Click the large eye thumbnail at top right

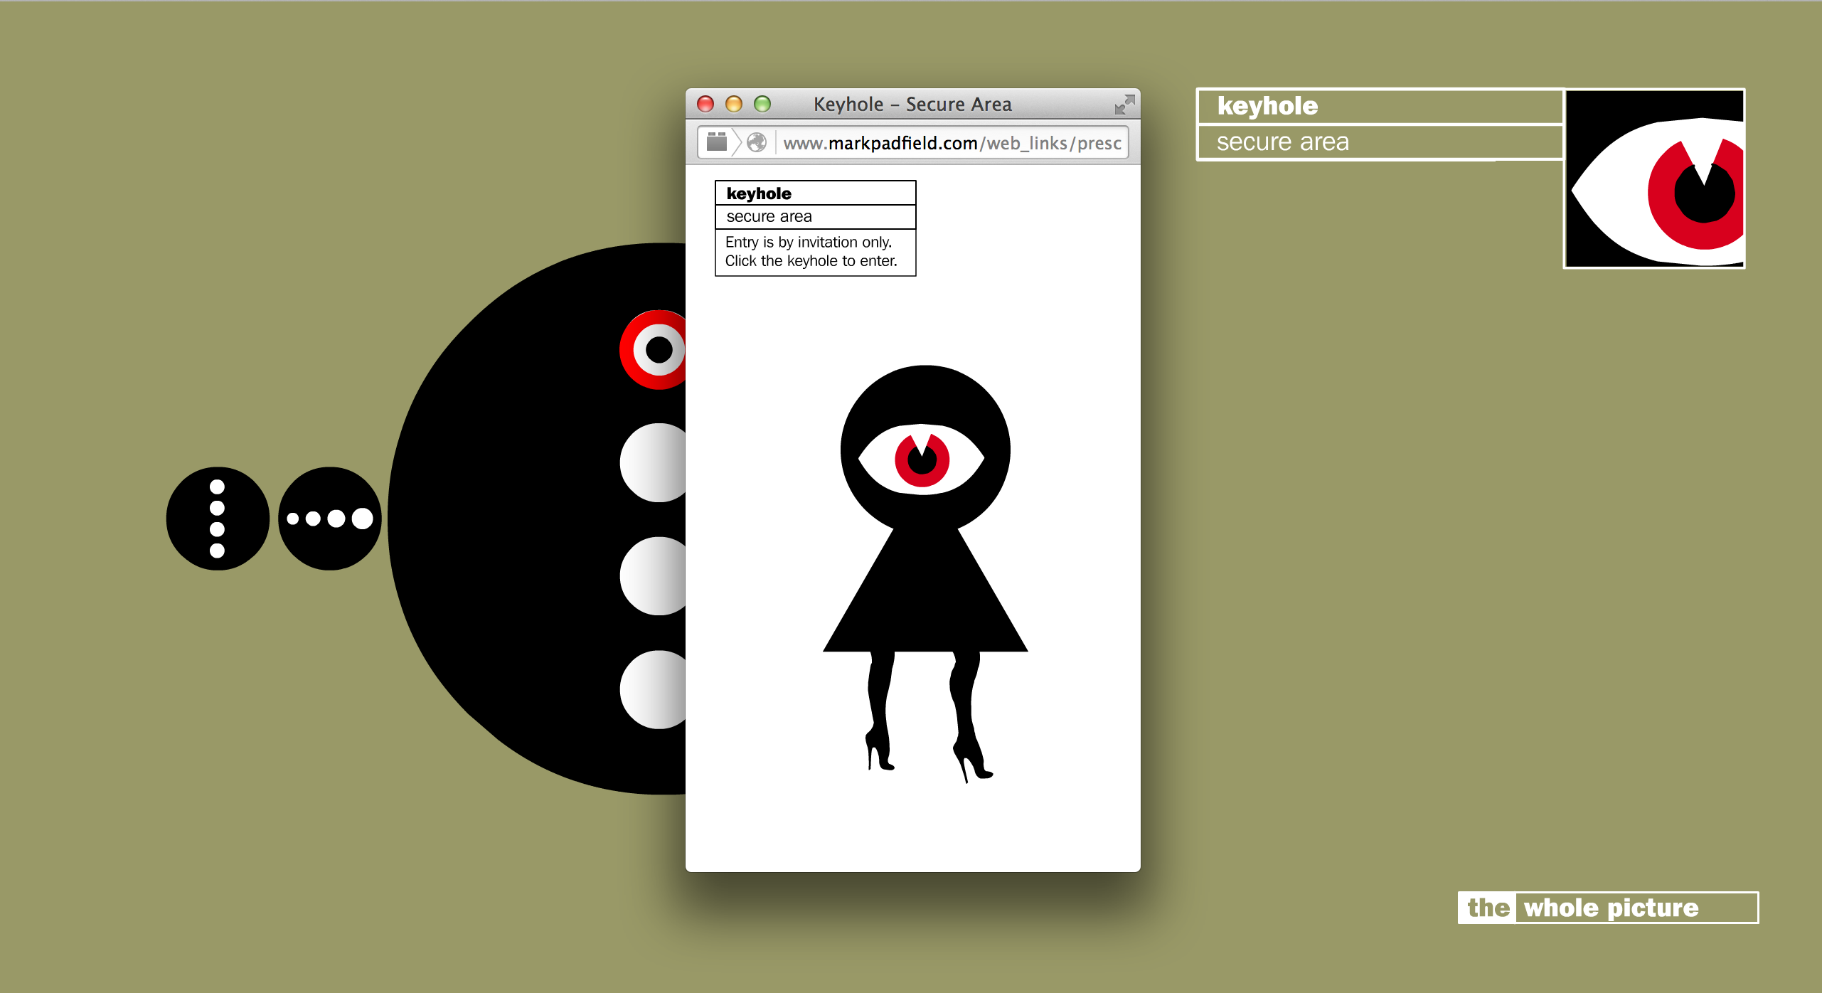coord(1654,179)
